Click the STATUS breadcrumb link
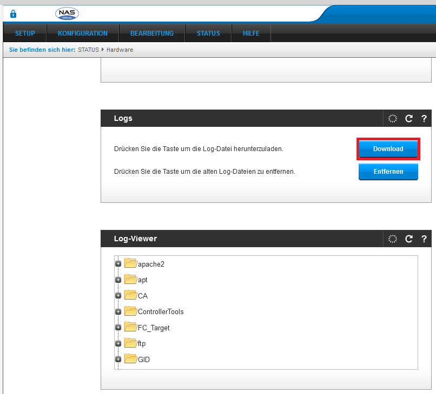 (x=89, y=49)
